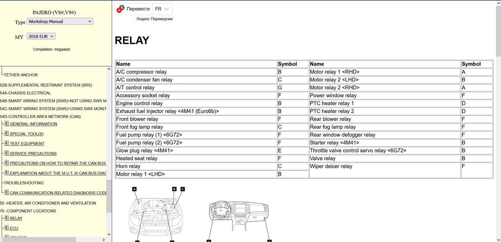Select the Rear window defogger relay cell
The image size is (501, 242).
click(x=385, y=135)
